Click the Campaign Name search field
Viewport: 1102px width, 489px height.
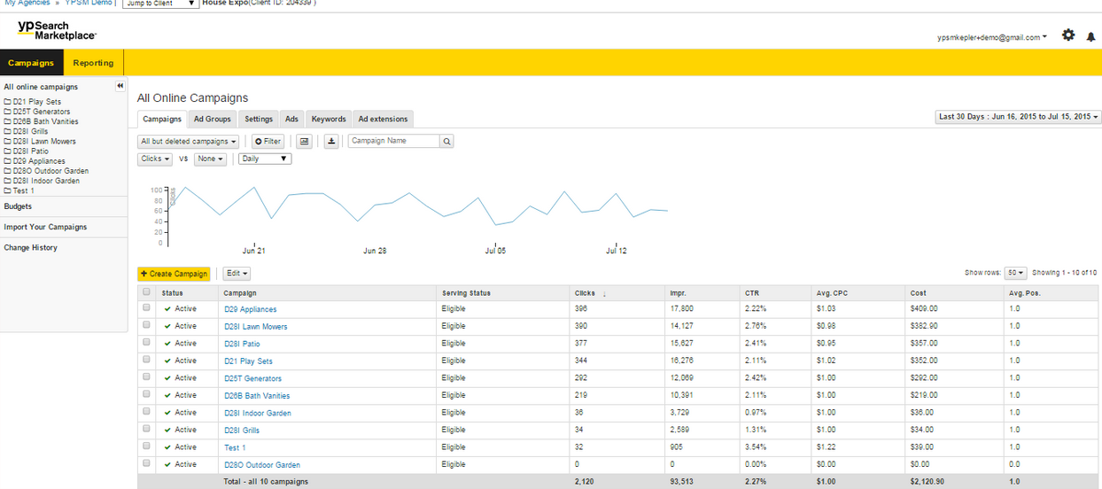pyautogui.click(x=393, y=142)
